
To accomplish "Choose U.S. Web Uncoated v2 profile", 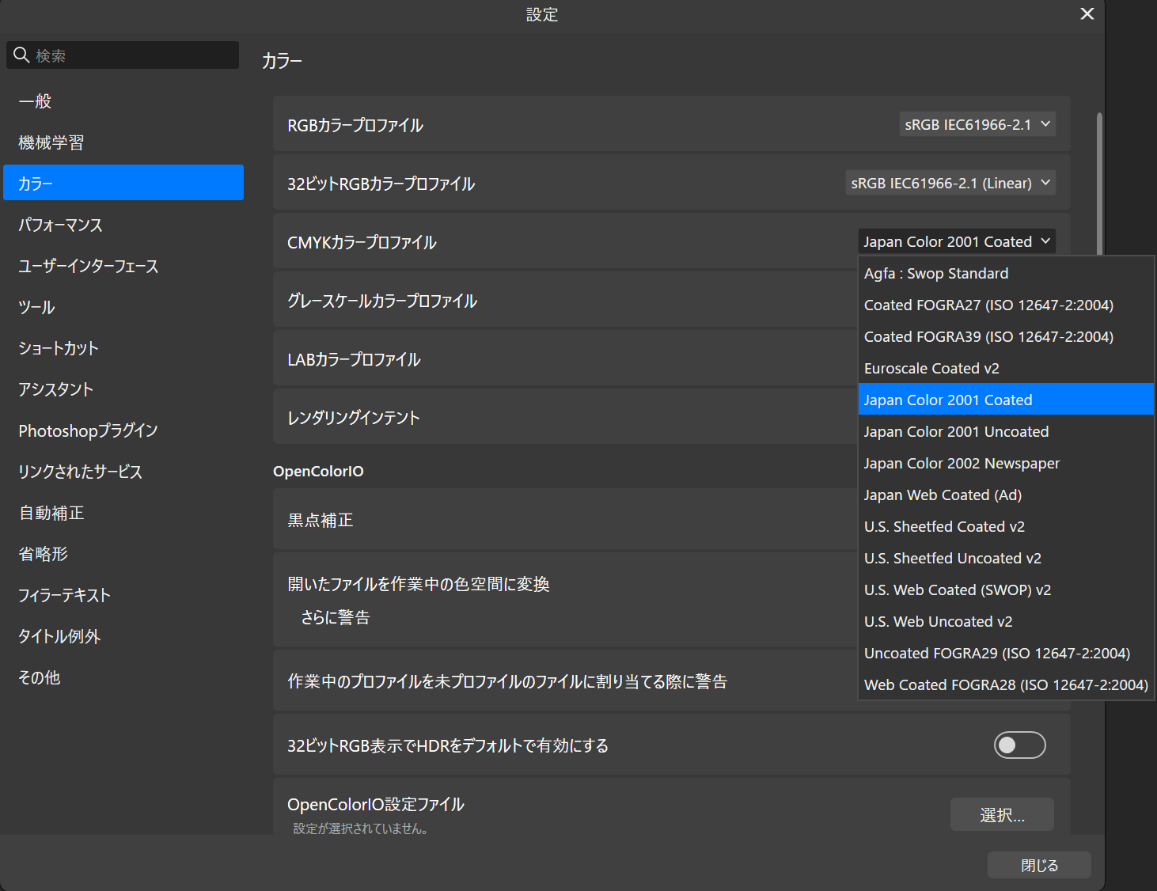I will [x=1006, y=621].
